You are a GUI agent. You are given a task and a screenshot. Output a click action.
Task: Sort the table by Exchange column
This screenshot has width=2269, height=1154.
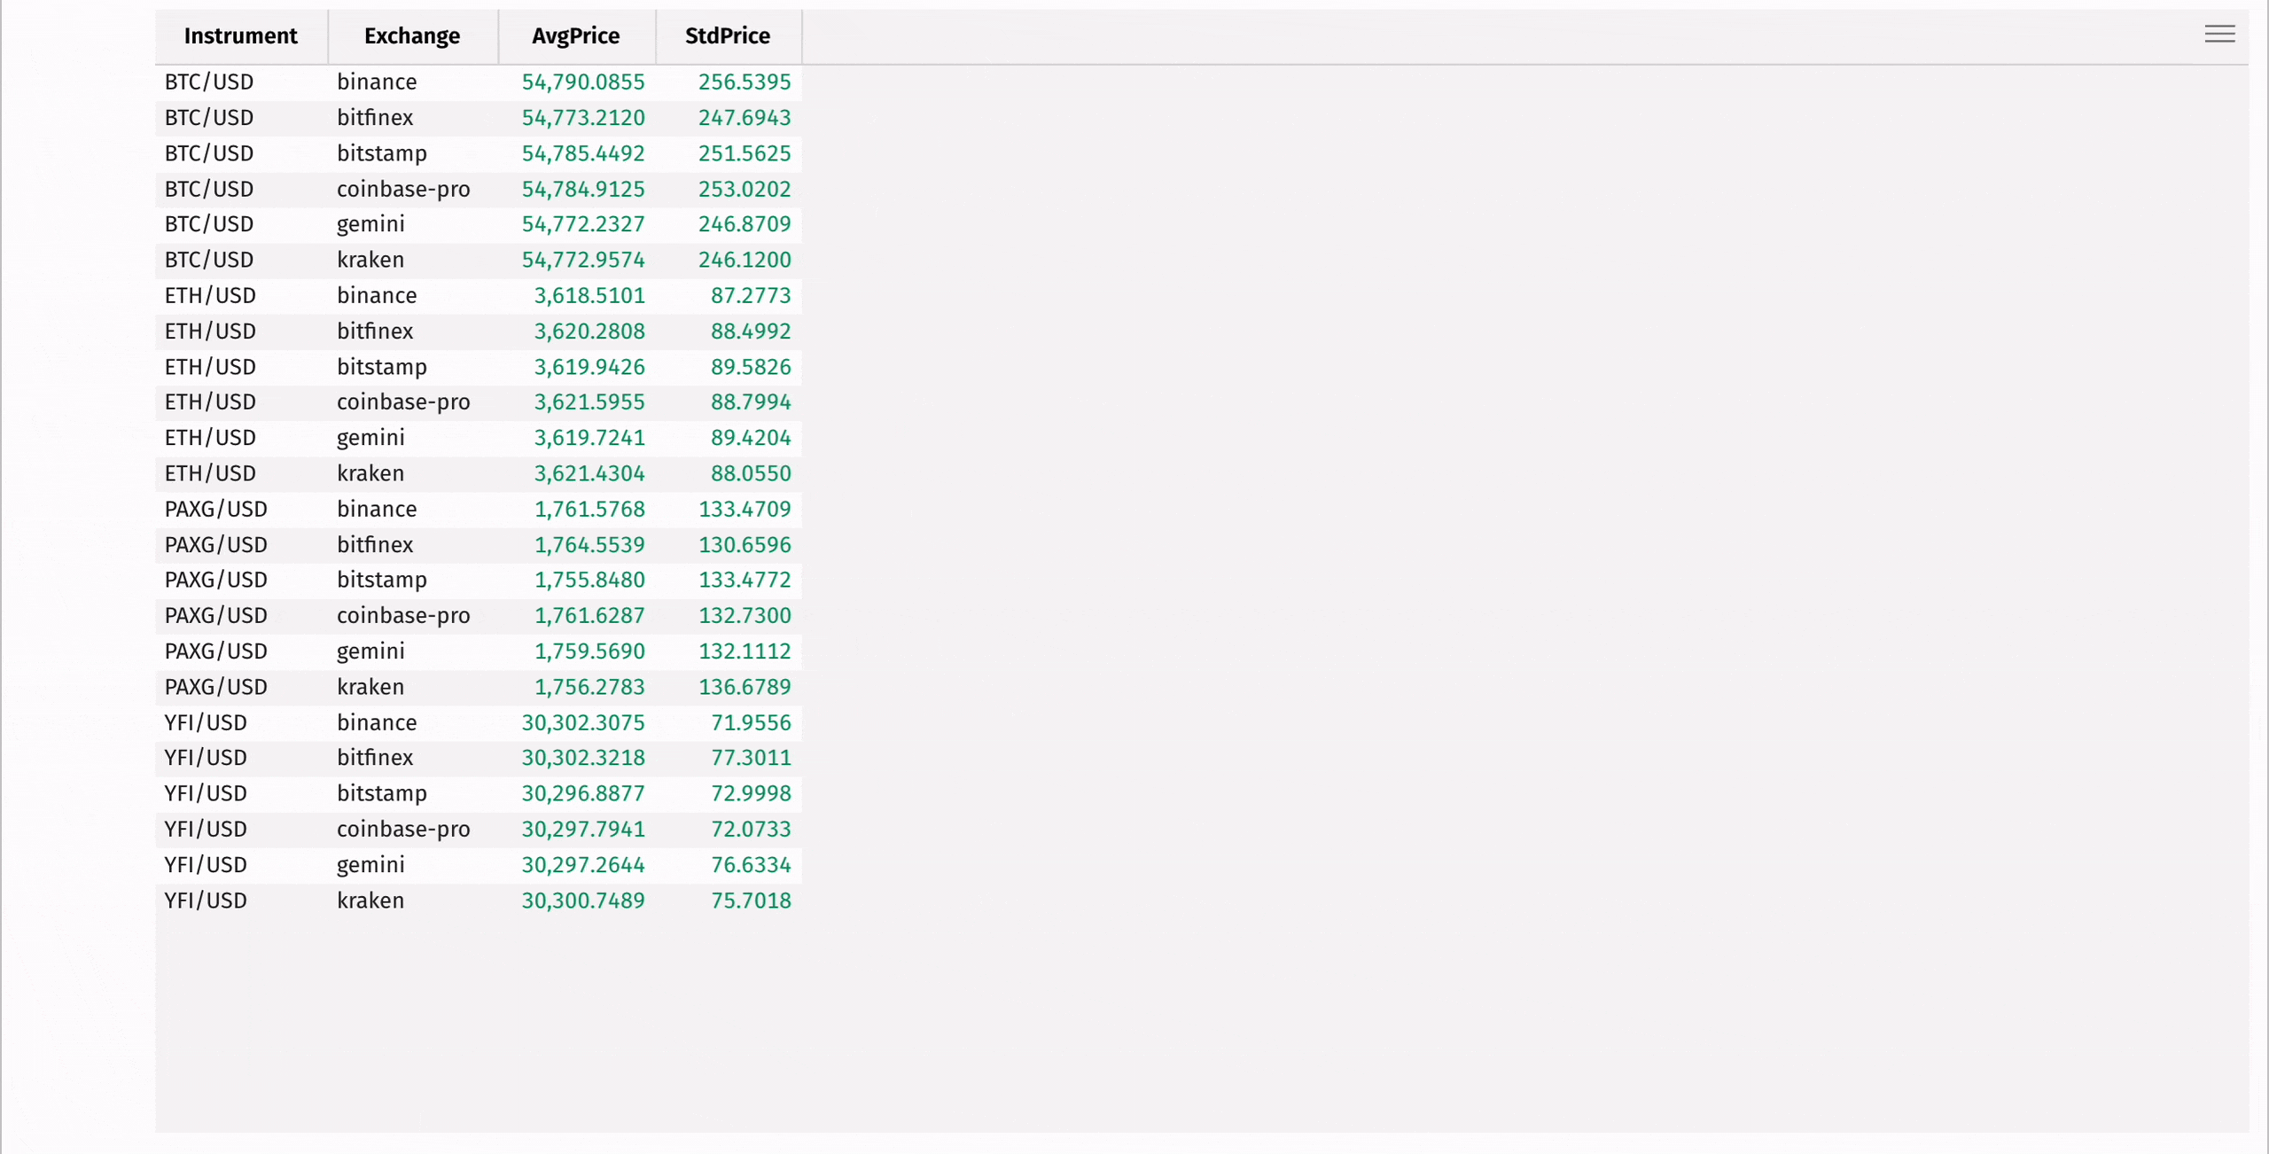point(411,36)
